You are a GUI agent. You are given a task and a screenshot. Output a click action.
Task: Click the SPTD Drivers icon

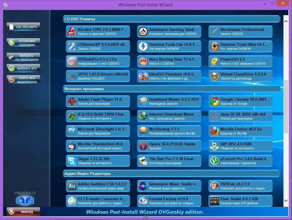click(72, 76)
